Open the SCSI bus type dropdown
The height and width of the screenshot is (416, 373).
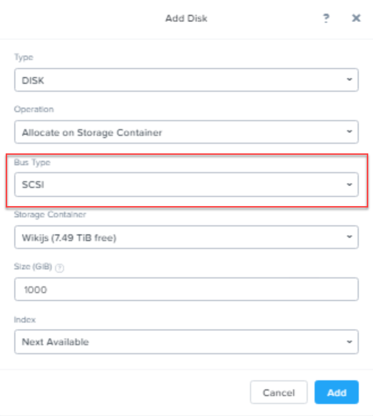[x=186, y=184]
